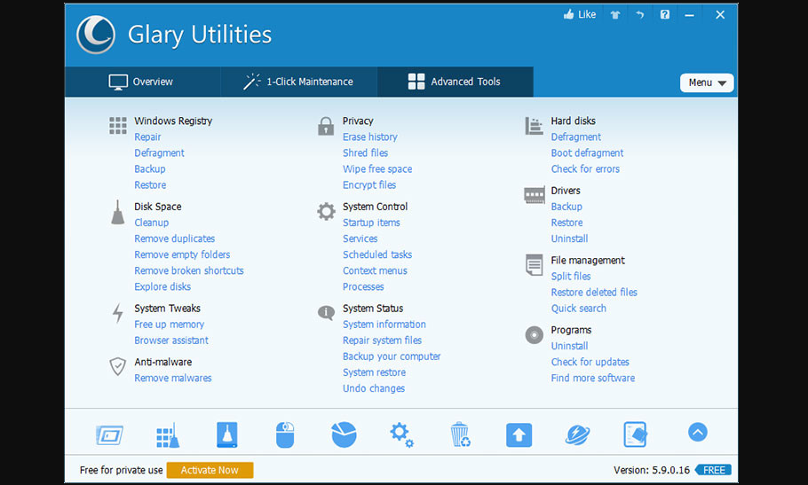This screenshot has height=485, width=808.
Task: Open Boot defragment link
Action: (588, 153)
